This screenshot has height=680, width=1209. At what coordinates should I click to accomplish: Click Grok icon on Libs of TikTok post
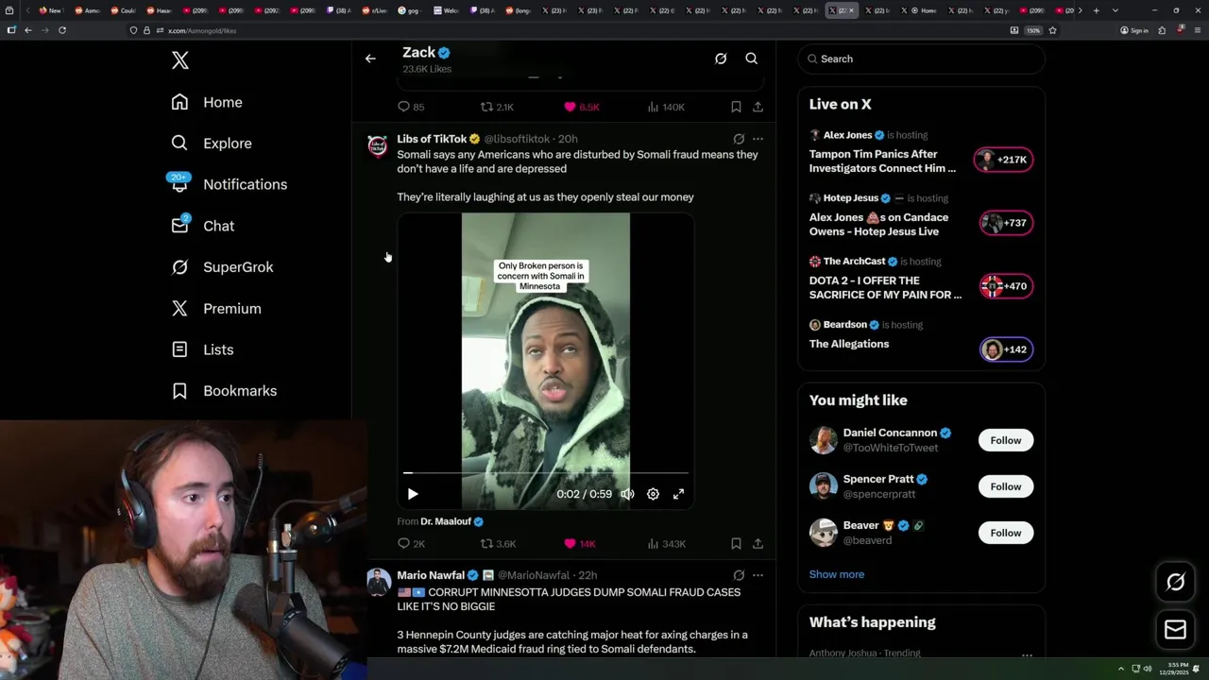point(739,139)
